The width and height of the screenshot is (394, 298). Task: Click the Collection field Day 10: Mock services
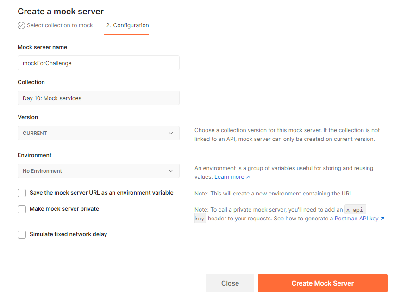pos(98,98)
